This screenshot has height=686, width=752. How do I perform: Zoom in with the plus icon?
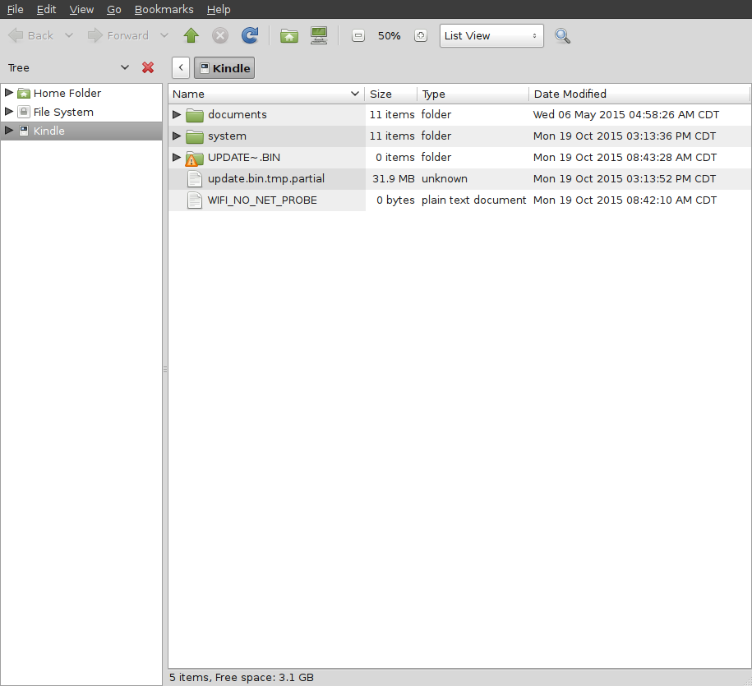(x=421, y=35)
